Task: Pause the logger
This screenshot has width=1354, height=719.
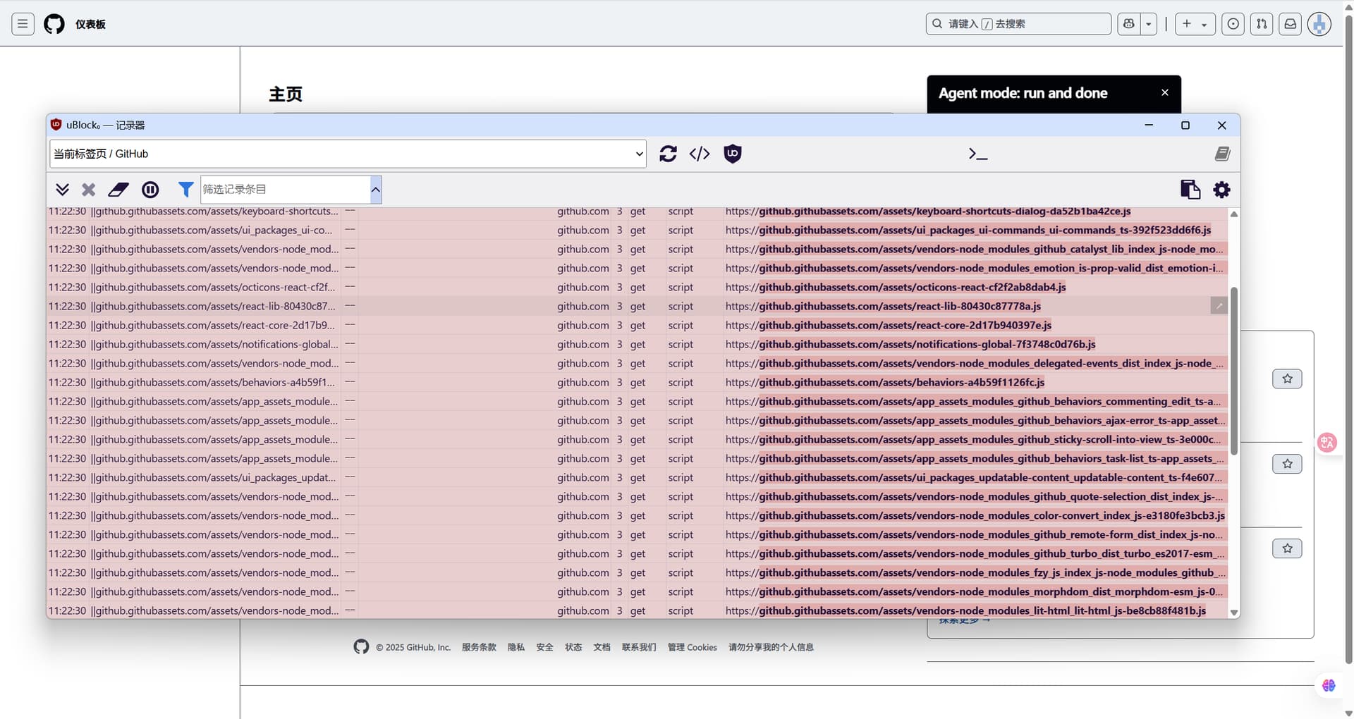Action: 150,190
